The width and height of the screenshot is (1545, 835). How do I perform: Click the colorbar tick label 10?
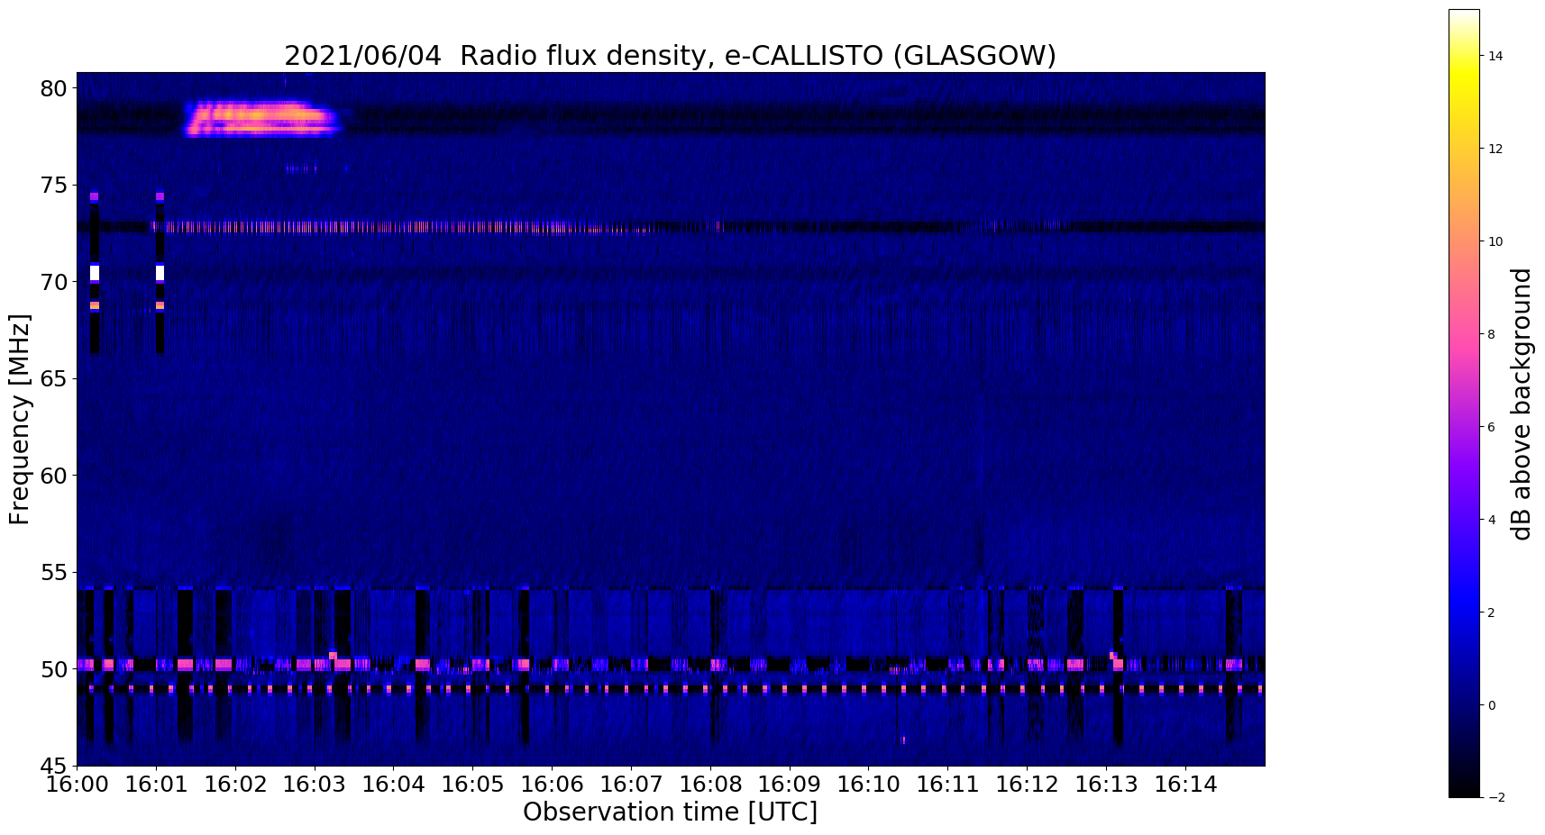pyautogui.click(x=1495, y=241)
